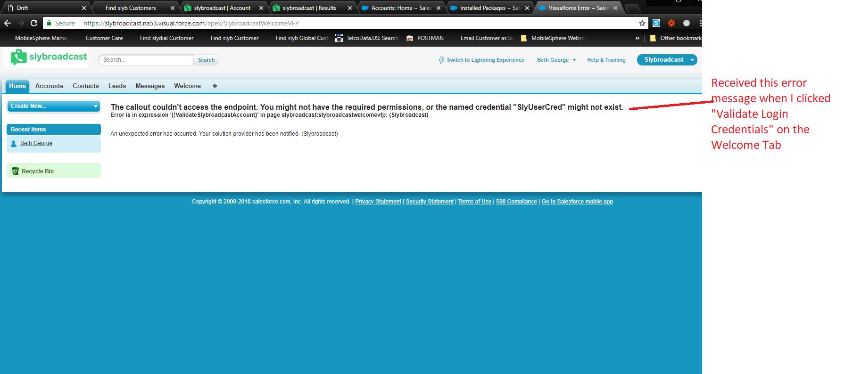The image size is (853, 374).
Task: Select the Leads tab
Action: tap(117, 86)
